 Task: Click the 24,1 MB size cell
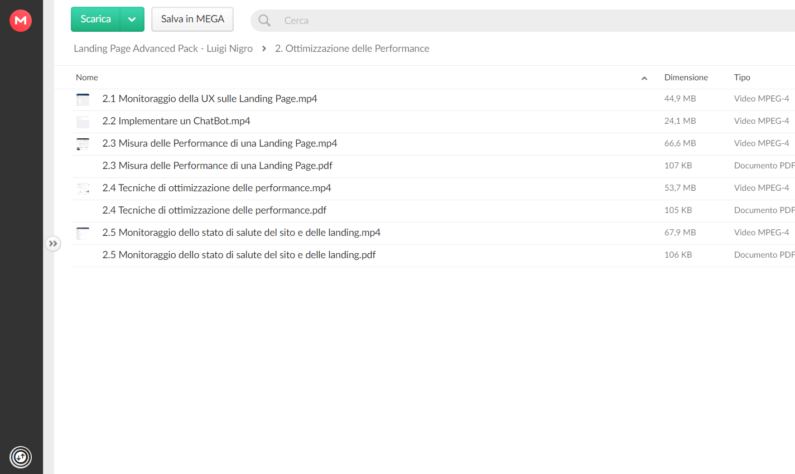[680, 121]
